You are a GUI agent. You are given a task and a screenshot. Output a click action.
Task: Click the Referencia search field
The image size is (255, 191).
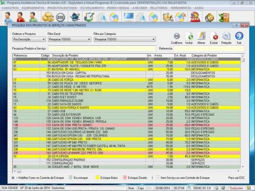point(209,48)
